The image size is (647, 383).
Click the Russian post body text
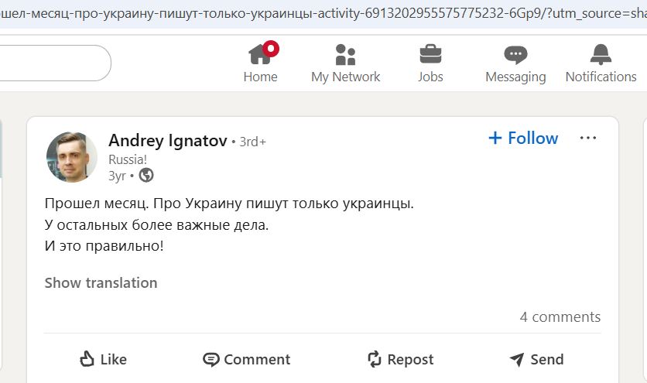229,225
